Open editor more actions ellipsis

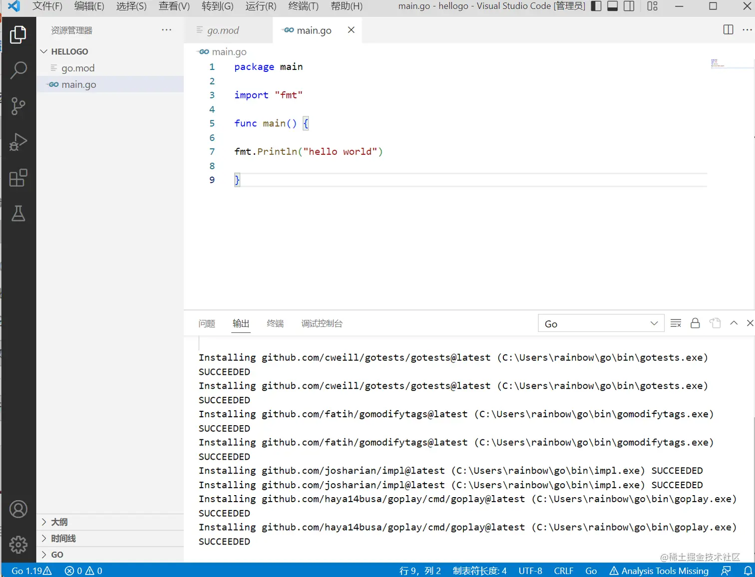(747, 30)
